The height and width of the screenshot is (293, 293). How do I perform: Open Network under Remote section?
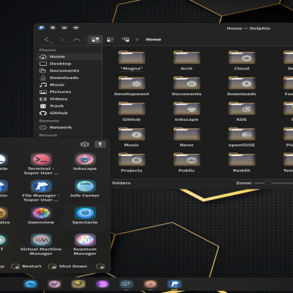pos(69,127)
